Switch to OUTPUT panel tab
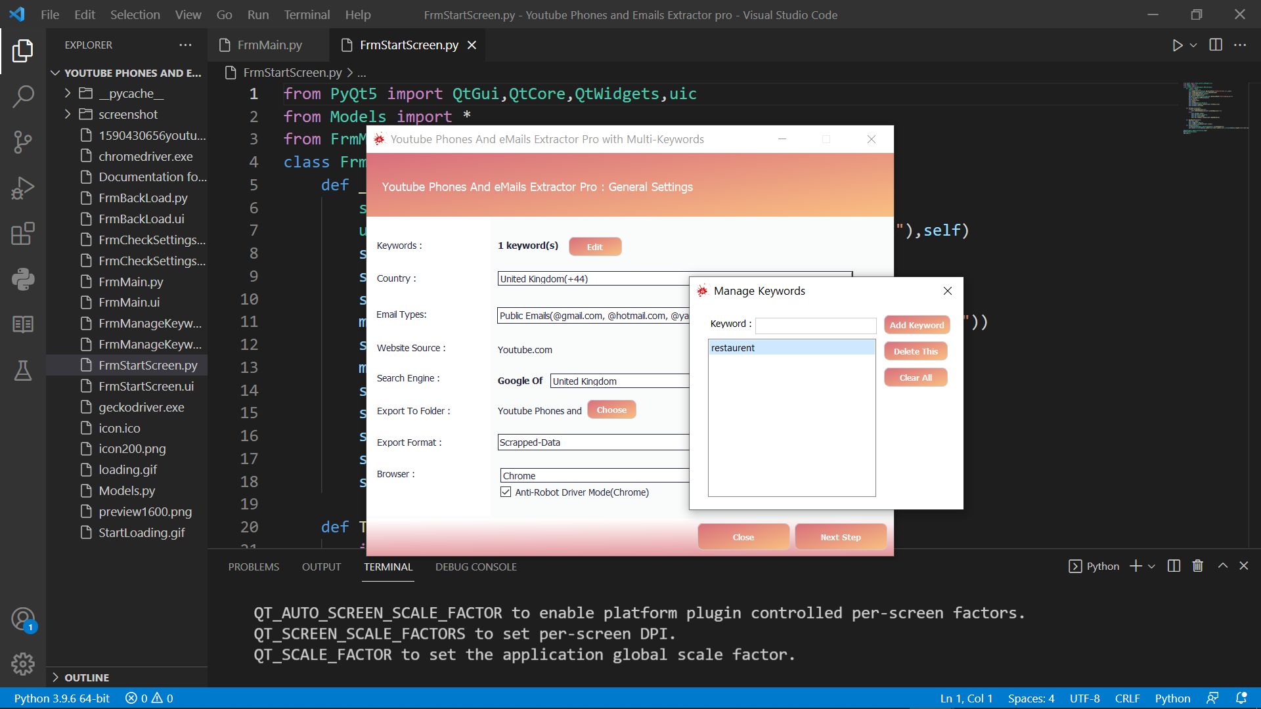1261x709 pixels. (321, 567)
